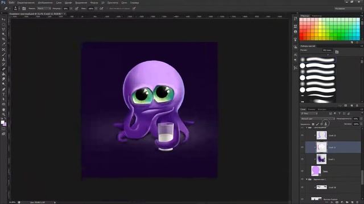Select the History Brush tool
Viewport: 364px width, 204px height.
pos(3,64)
